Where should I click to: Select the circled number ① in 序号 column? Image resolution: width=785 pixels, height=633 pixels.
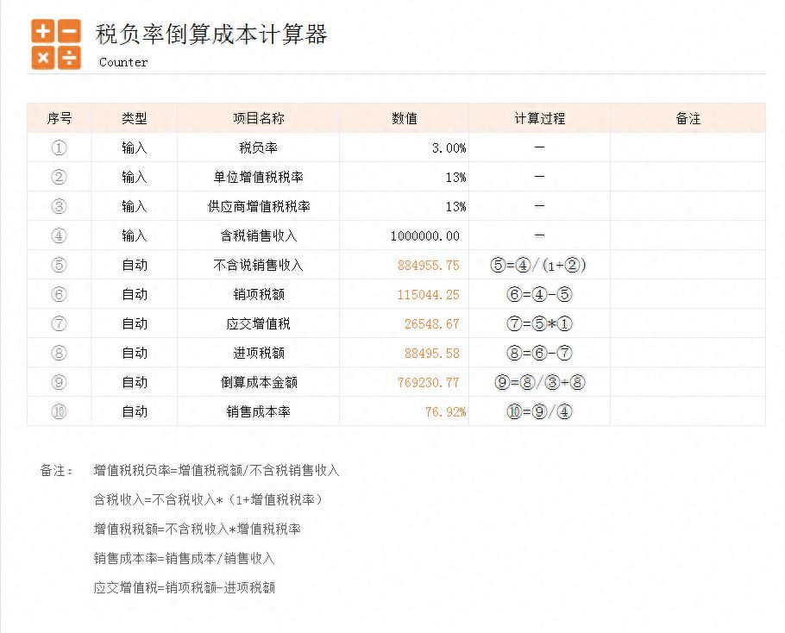point(59,148)
